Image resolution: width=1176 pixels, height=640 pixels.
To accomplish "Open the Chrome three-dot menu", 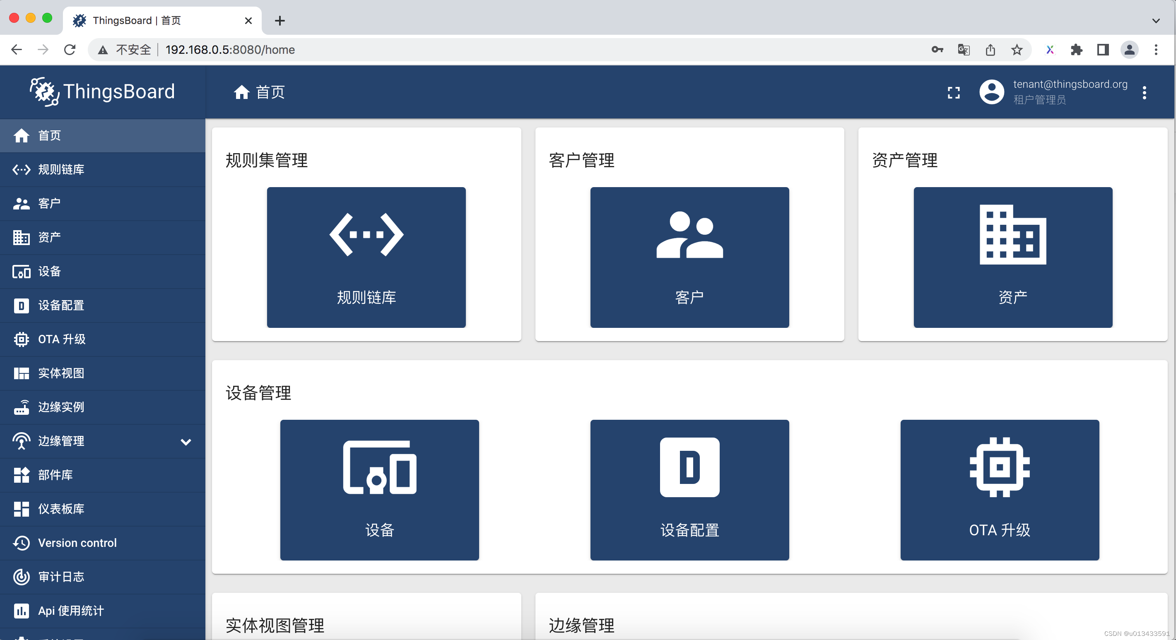I will [x=1156, y=49].
